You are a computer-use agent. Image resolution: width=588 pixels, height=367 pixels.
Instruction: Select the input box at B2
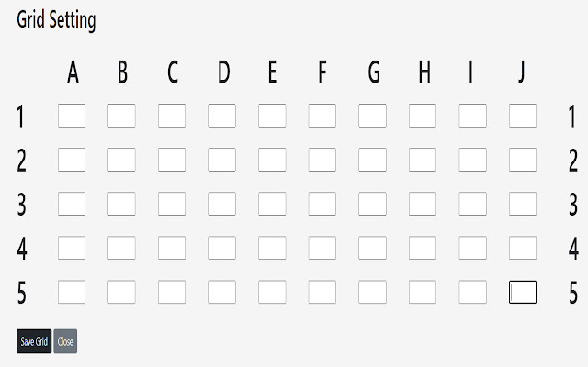pyautogui.click(x=122, y=160)
